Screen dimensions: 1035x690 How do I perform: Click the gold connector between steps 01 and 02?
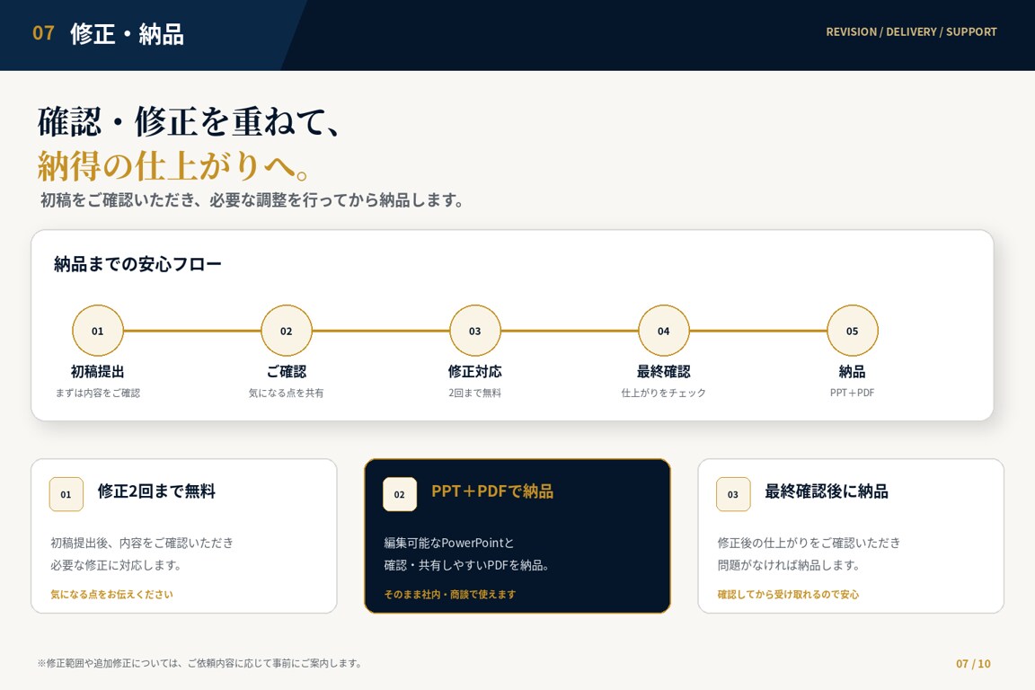pyautogui.click(x=192, y=331)
